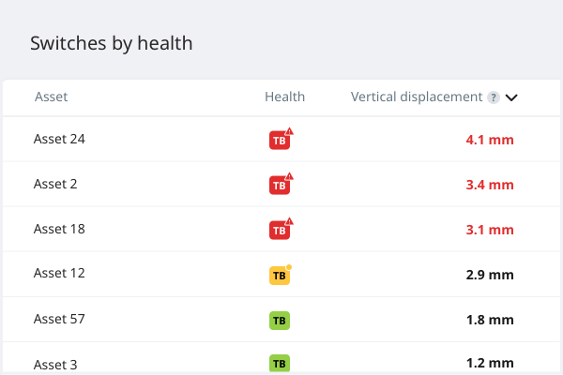The width and height of the screenshot is (563, 375).
Task: Click the 4.1 mm displacement value
Action: (490, 141)
